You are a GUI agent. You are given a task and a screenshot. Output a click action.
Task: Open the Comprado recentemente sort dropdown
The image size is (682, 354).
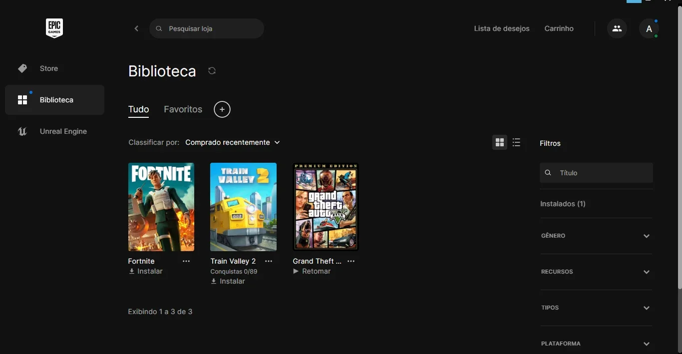pos(233,142)
